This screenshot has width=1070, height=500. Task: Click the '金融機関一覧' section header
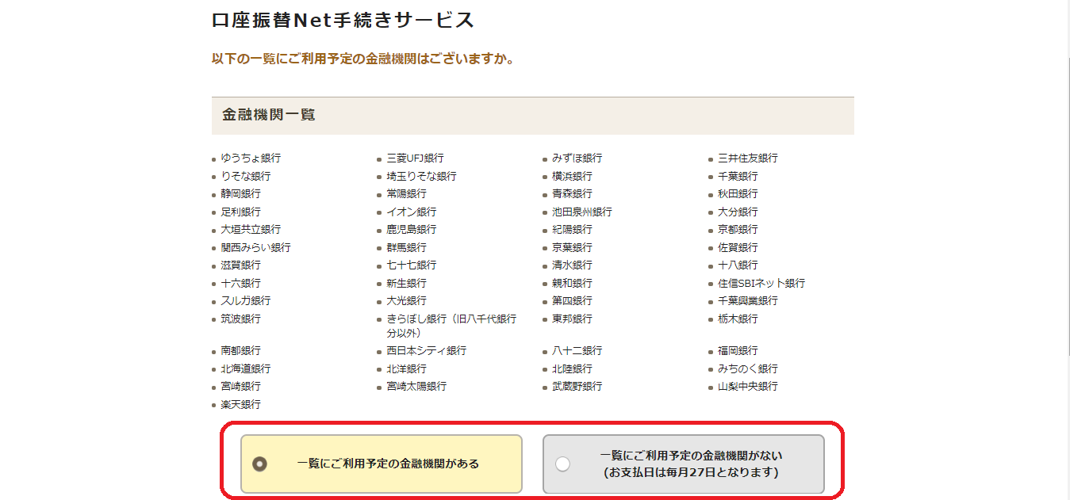click(533, 116)
